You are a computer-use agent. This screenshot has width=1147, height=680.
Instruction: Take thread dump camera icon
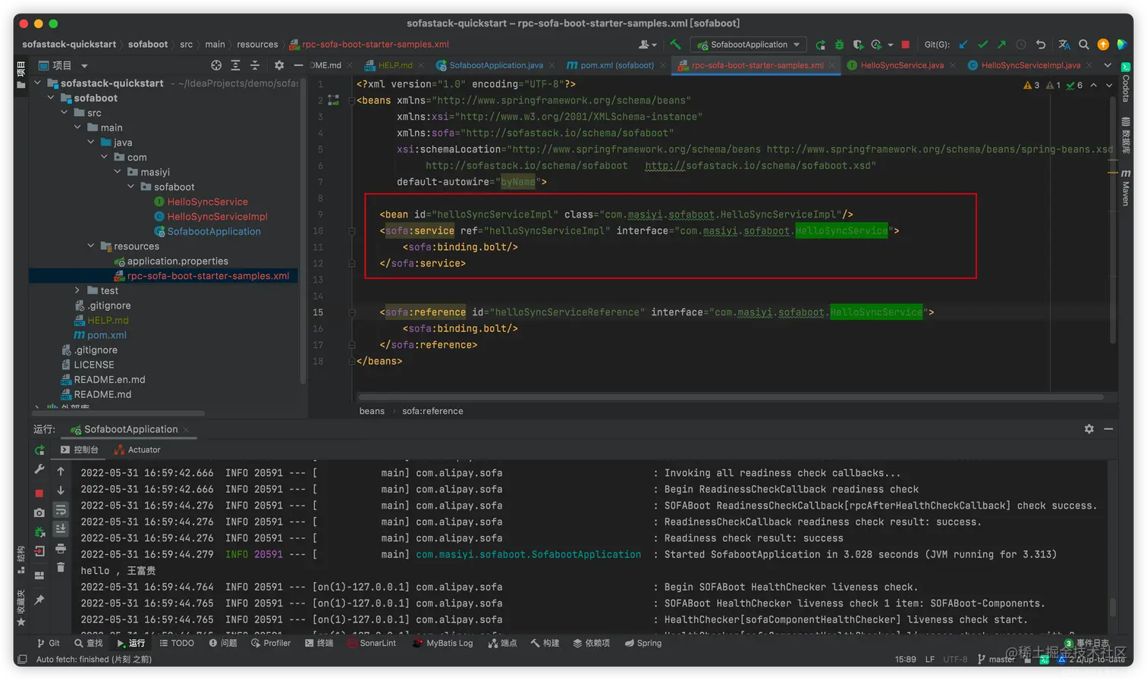[39, 513]
